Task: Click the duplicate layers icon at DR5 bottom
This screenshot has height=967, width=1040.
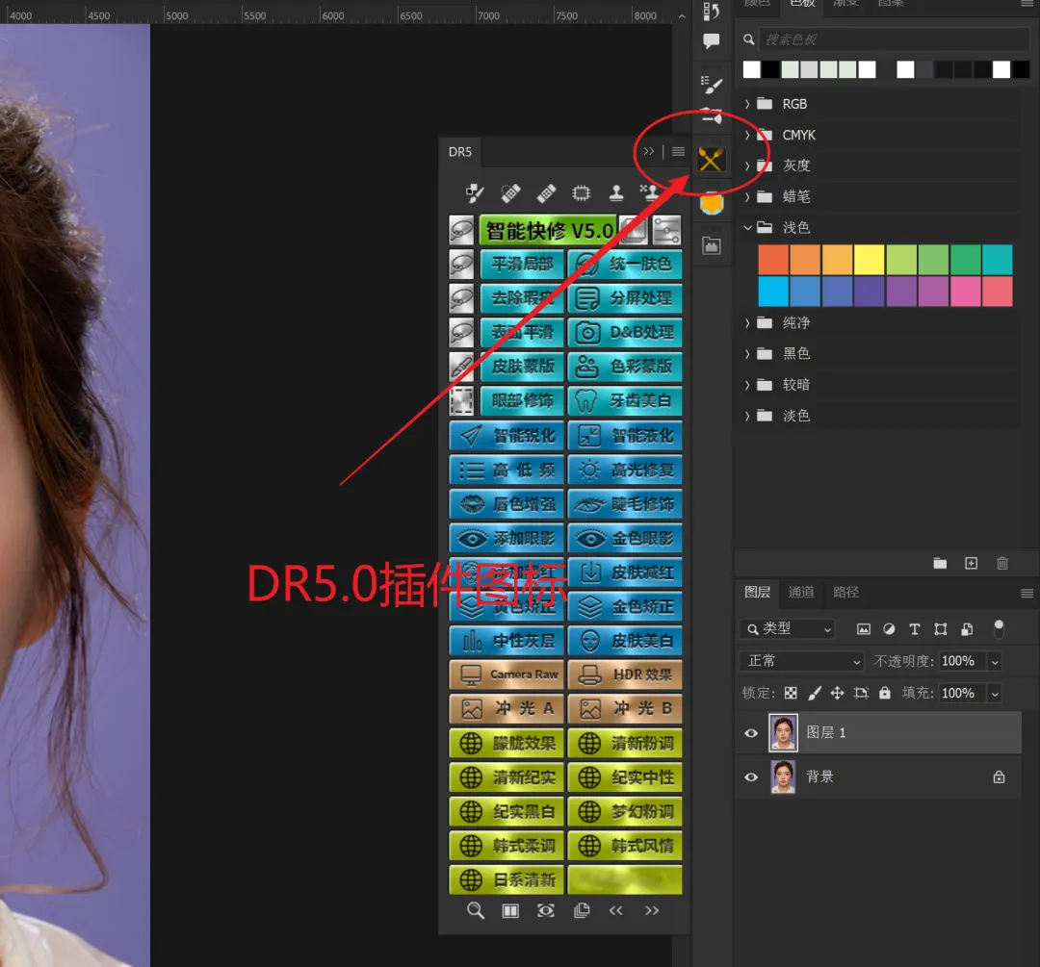Action: [x=581, y=910]
